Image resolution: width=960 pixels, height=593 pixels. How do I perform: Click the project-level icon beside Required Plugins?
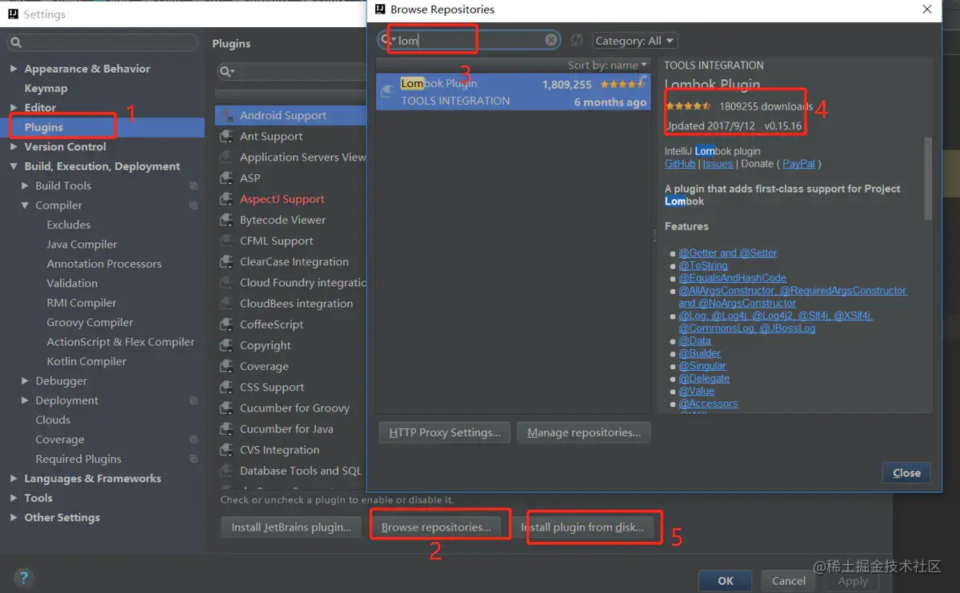(194, 459)
